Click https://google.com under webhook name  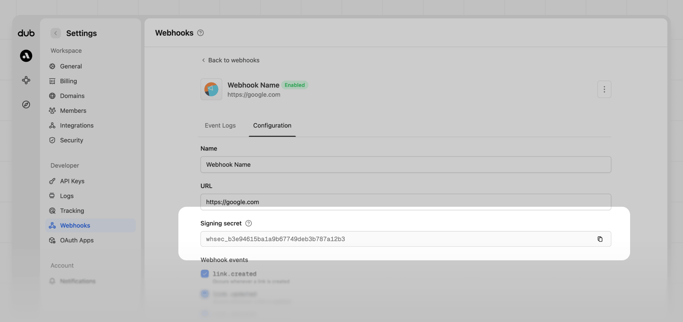coord(254,95)
